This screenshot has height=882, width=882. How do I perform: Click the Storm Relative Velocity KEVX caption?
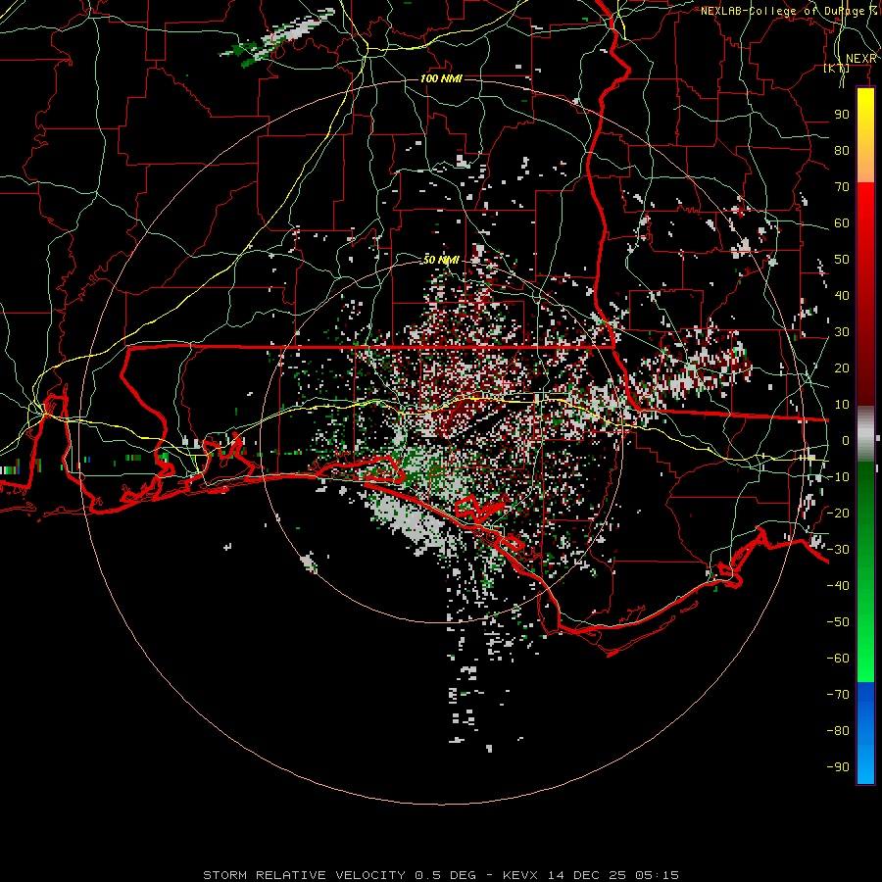click(x=441, y=875)
